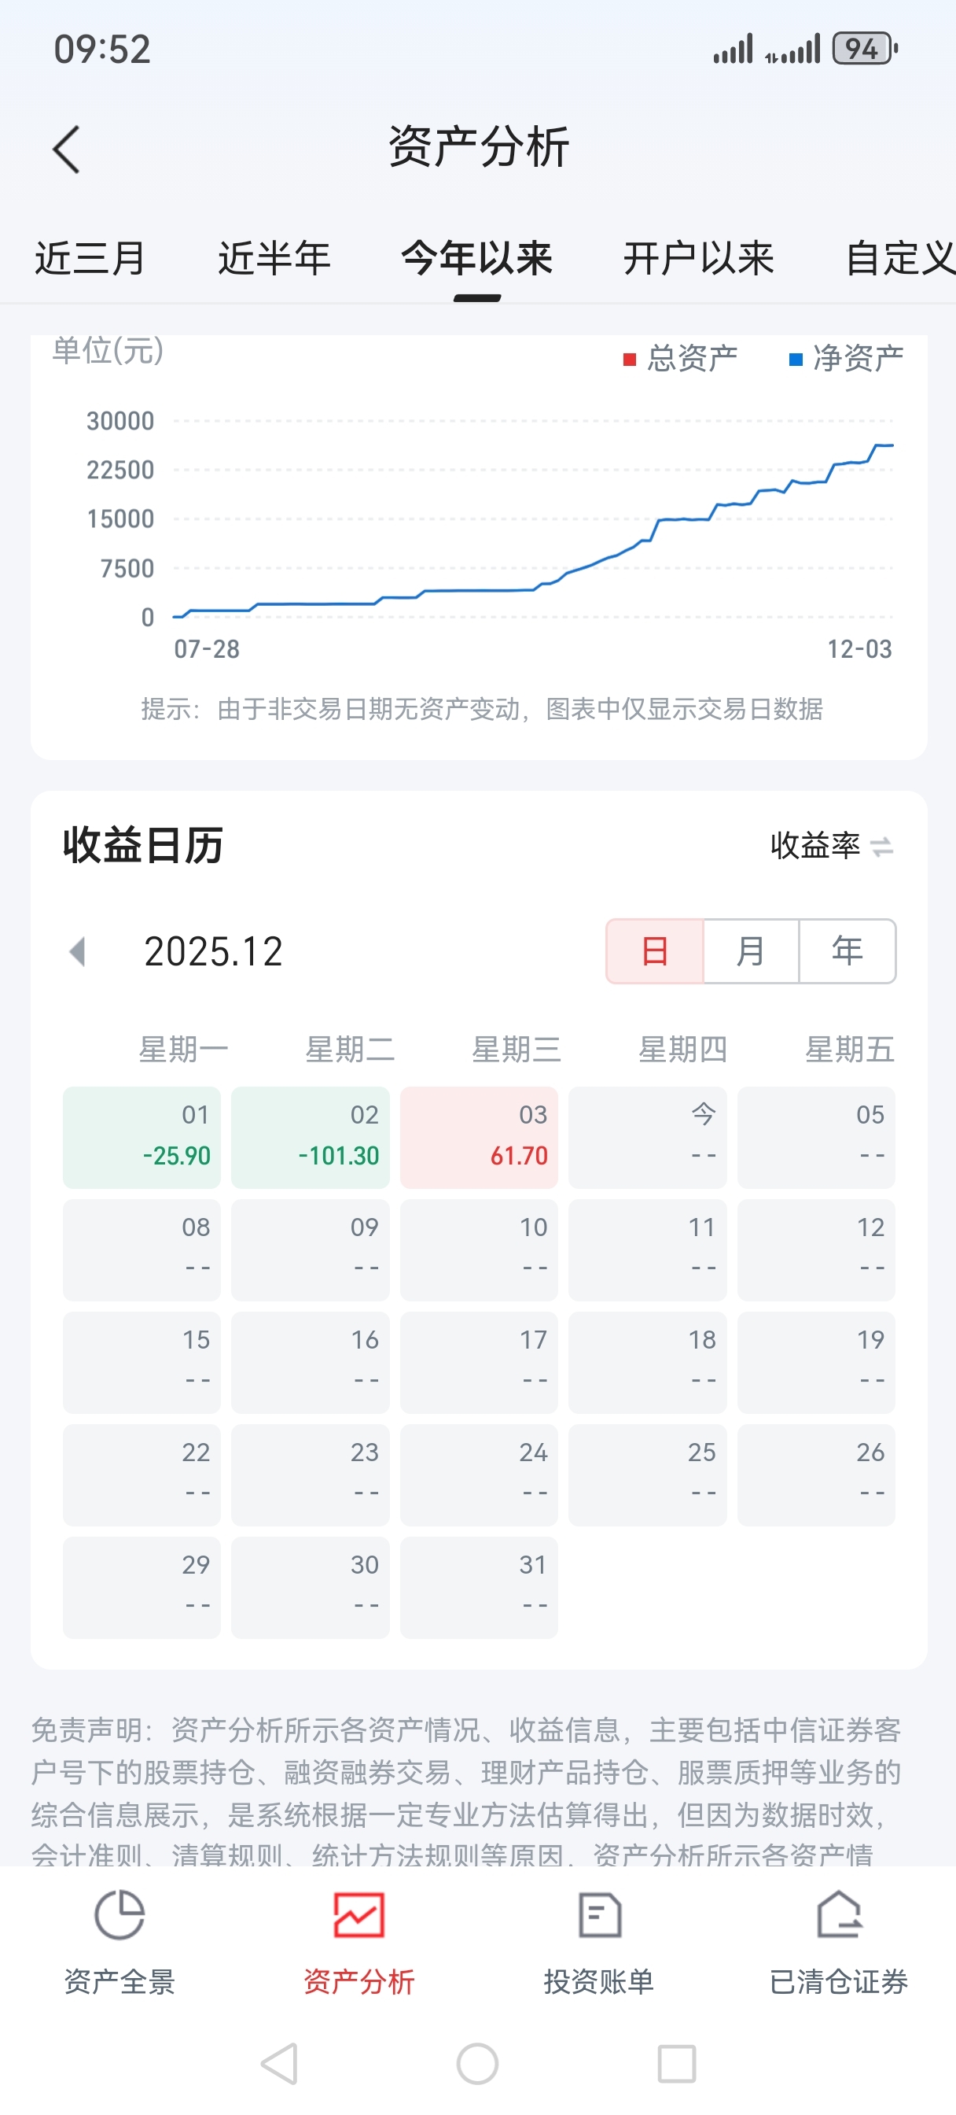Switch to the 开户以来 tab
The width and height of the screenshot is (956, 2115).
[x=698, y=259]
